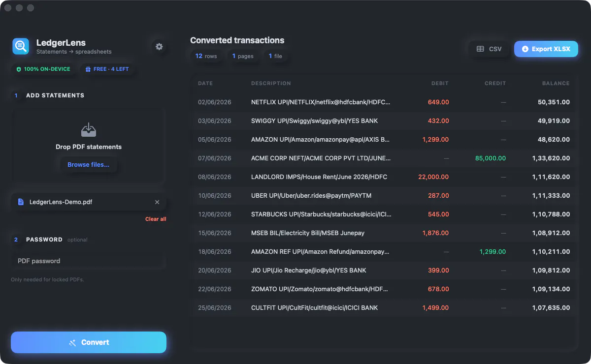The height and width of the screenshot is (364, 591).
Task: Click the DATE column header
Action: tap(205, 84)
